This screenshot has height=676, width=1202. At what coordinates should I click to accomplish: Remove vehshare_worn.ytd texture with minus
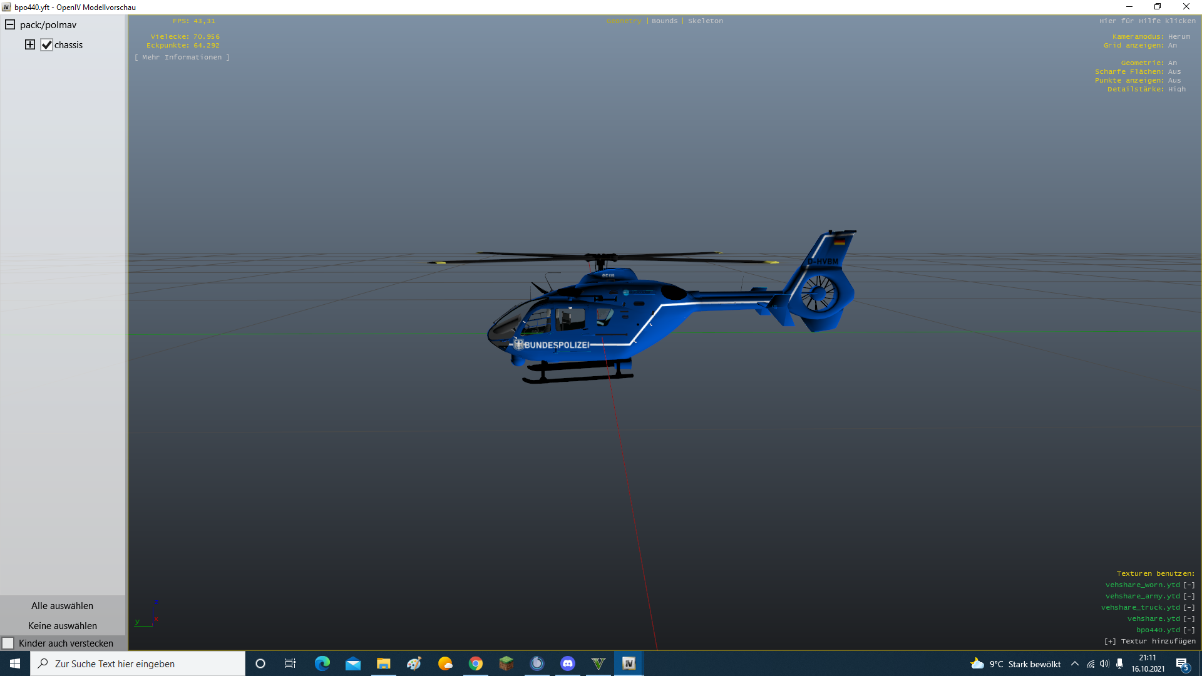(1189, 585)
